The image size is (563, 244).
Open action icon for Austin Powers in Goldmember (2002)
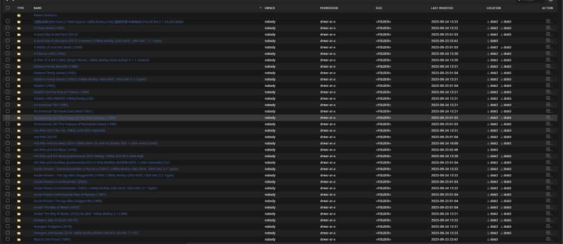pyautogui.click(x=548, y=182)
